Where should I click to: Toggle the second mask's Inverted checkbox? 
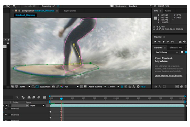pos(9,115)
